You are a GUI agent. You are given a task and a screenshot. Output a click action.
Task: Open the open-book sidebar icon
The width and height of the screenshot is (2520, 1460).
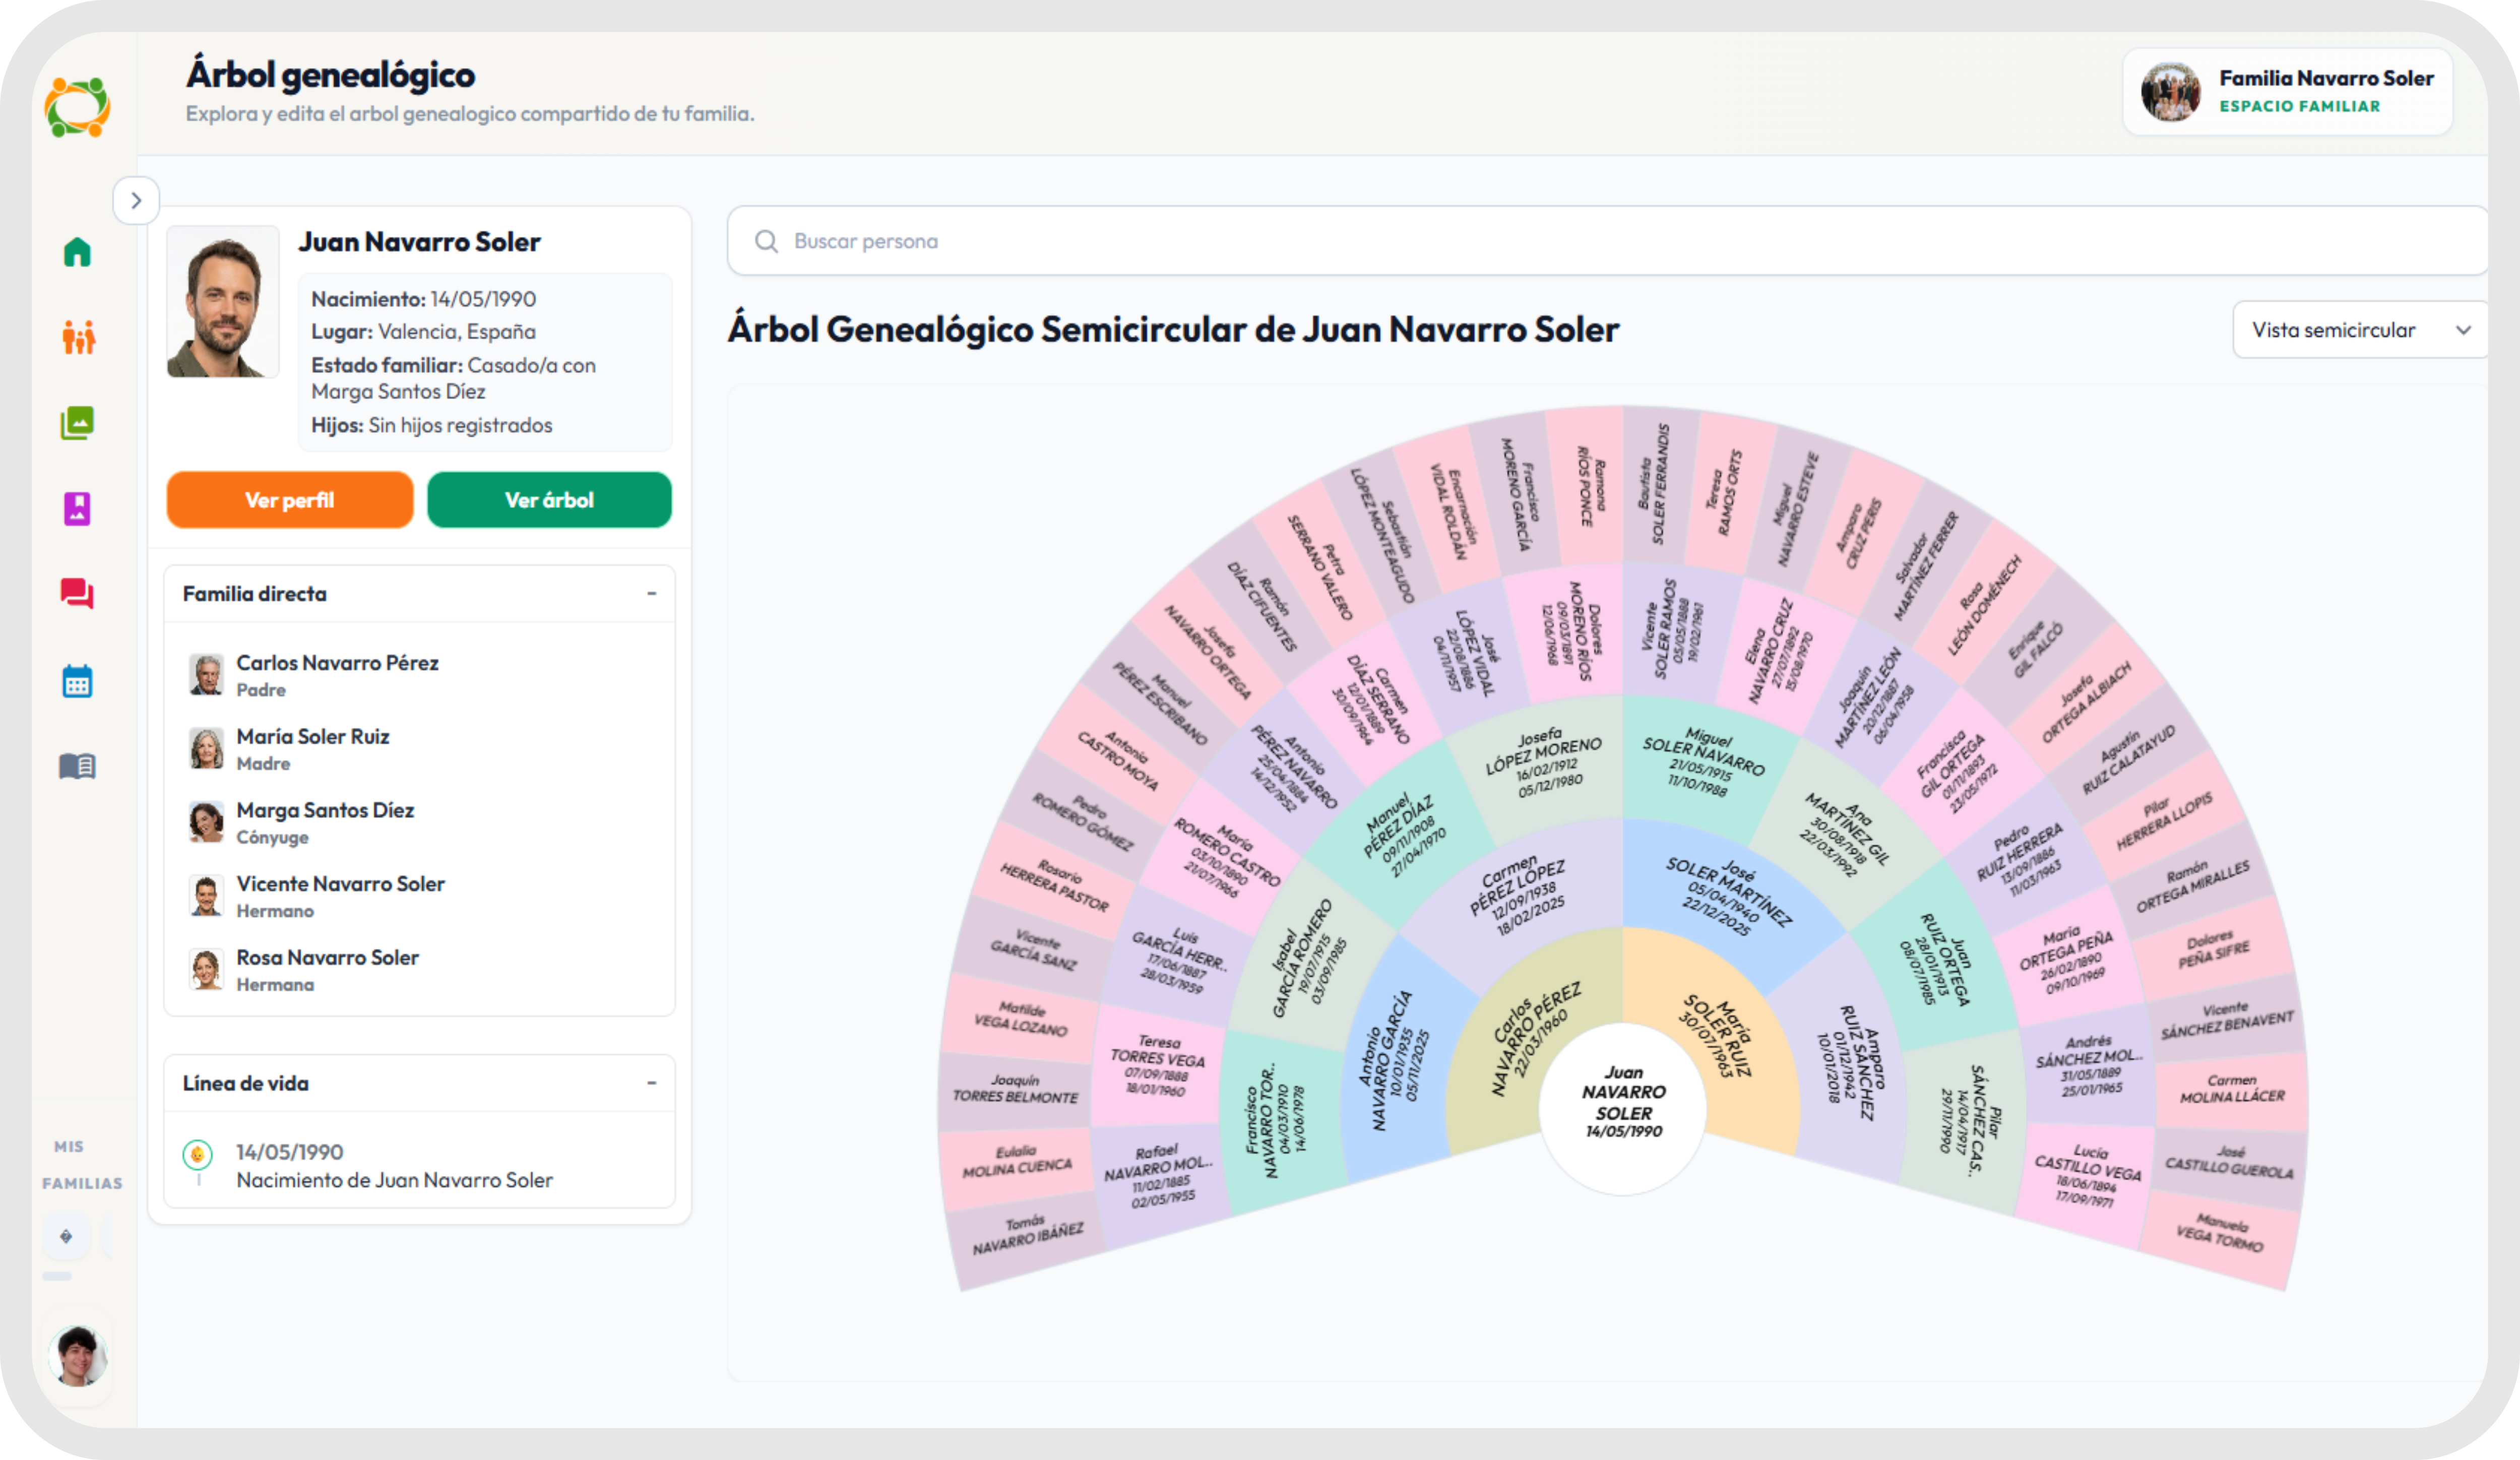point(77,767)
